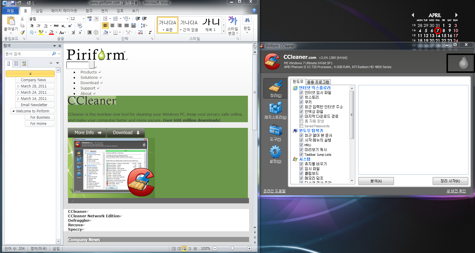This screenshot has width=475, height=253.
Task: Open the 파일 (File) tab
Action: click(10, 11)
